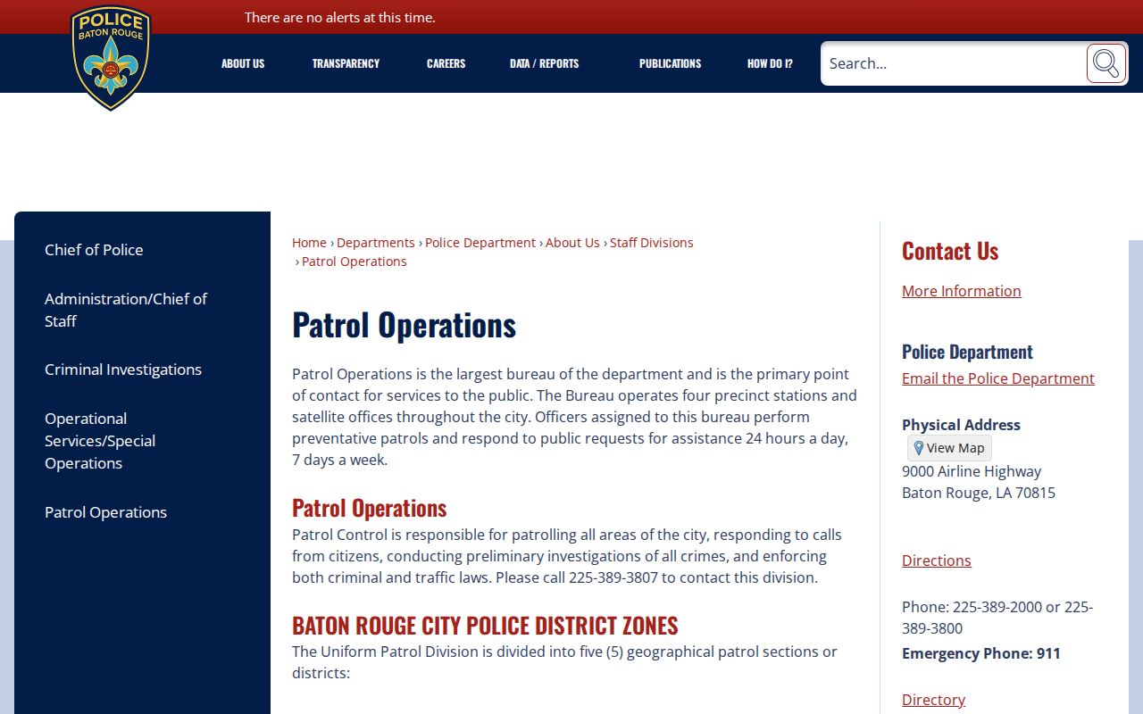Open the Directory link
The image size is (1143, 714).
[x=933, y=700]
